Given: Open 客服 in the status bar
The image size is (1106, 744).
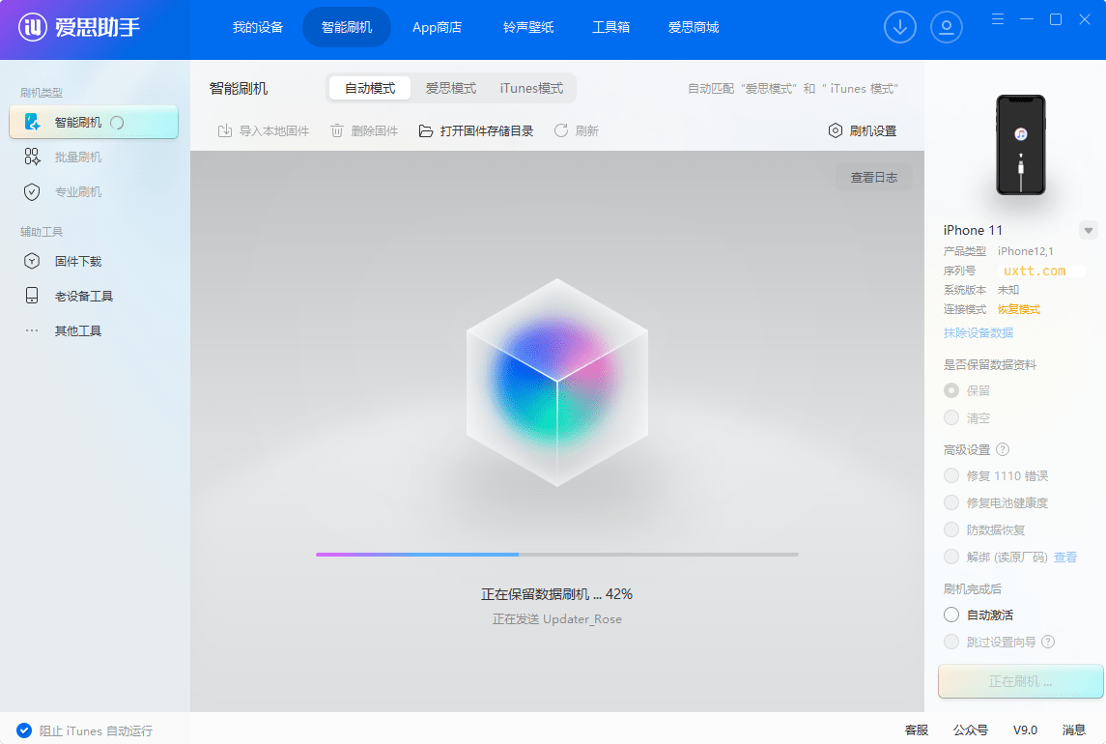Looking at the screenshot, I should point(917,730).
